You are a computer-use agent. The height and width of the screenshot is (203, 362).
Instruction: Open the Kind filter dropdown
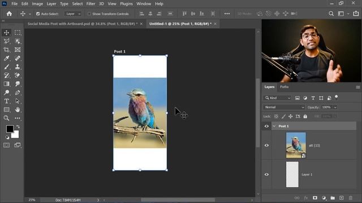click(x=277, y=98)
